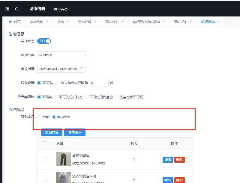
Task: Close the active 编辑活动 tab
Action: 218,22
